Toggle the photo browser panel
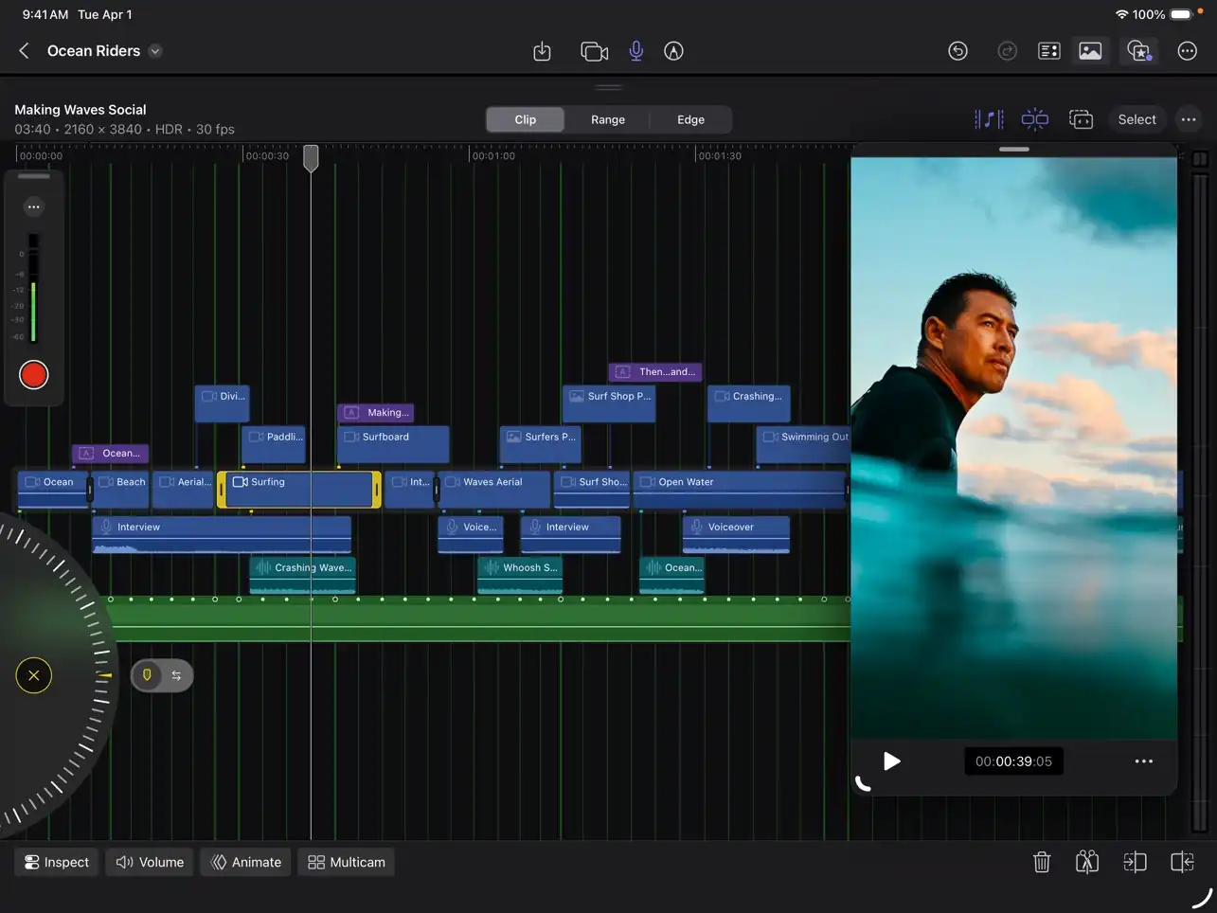1217x913 pixels. click(x=1090, y=51)
